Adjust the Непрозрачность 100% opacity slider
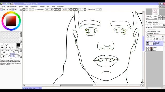 159,27
